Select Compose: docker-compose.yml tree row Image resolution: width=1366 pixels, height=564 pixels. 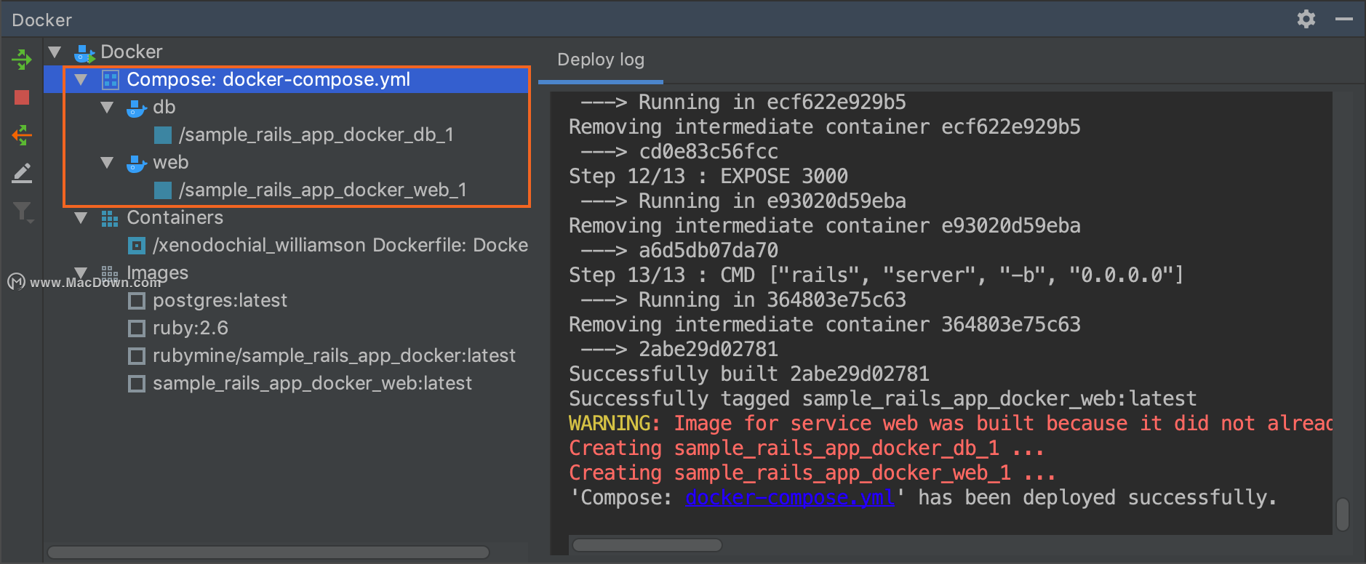click(x=287, y=80)
